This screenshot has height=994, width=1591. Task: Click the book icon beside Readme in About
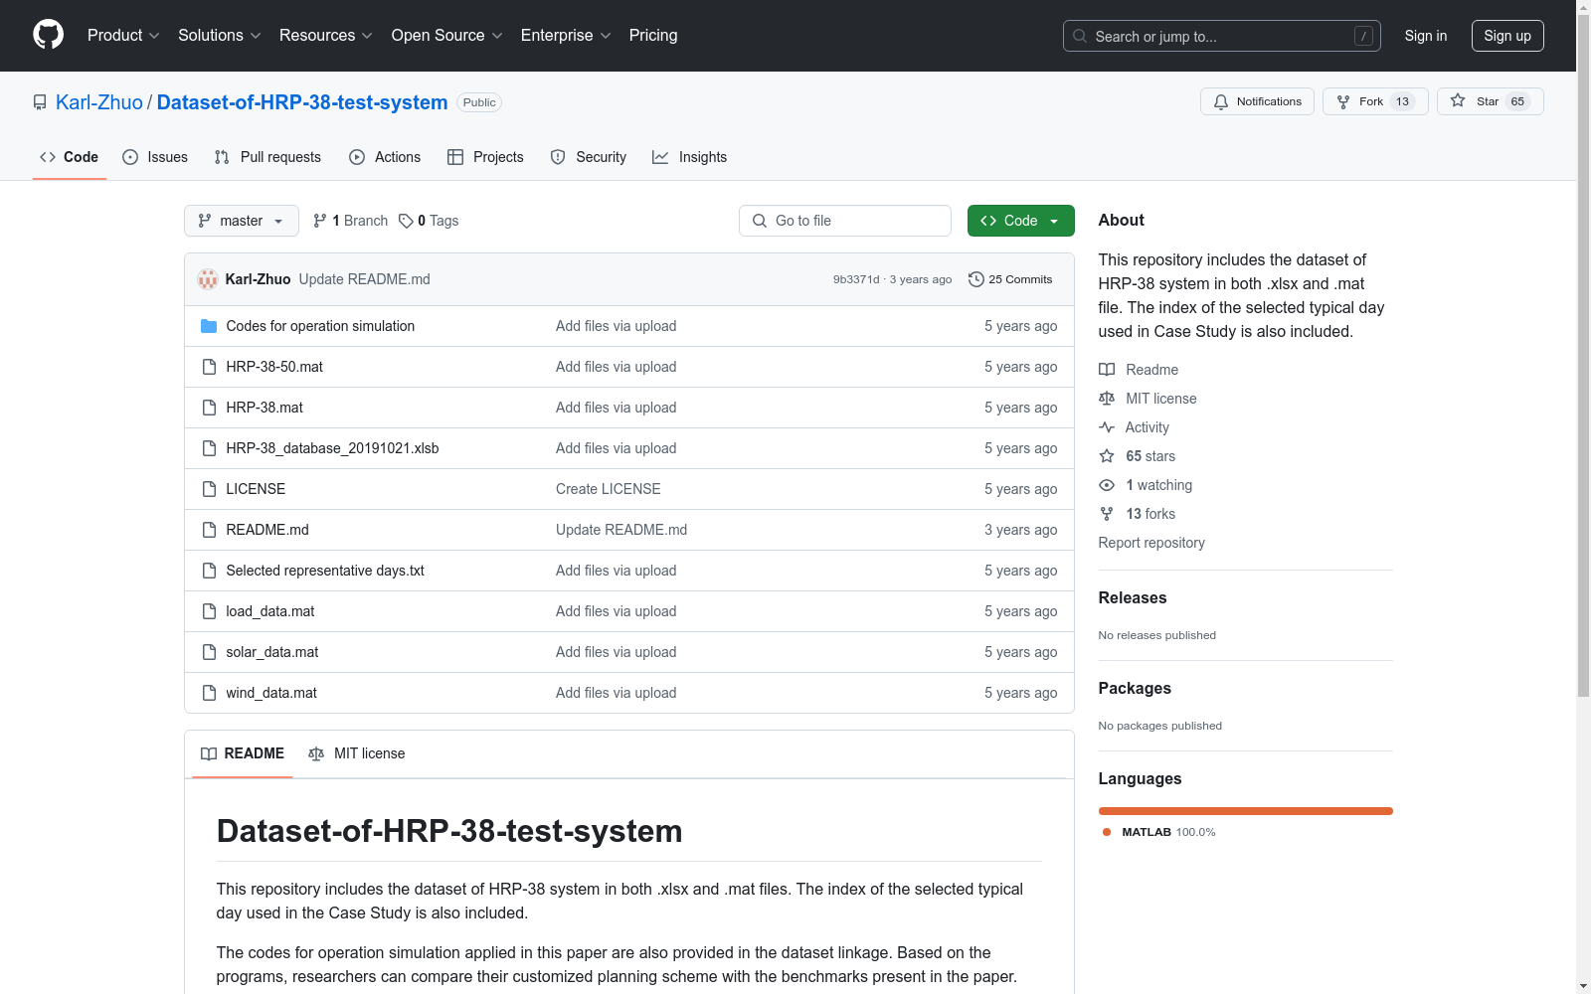pyautogui.click(x=1107, y=370)
